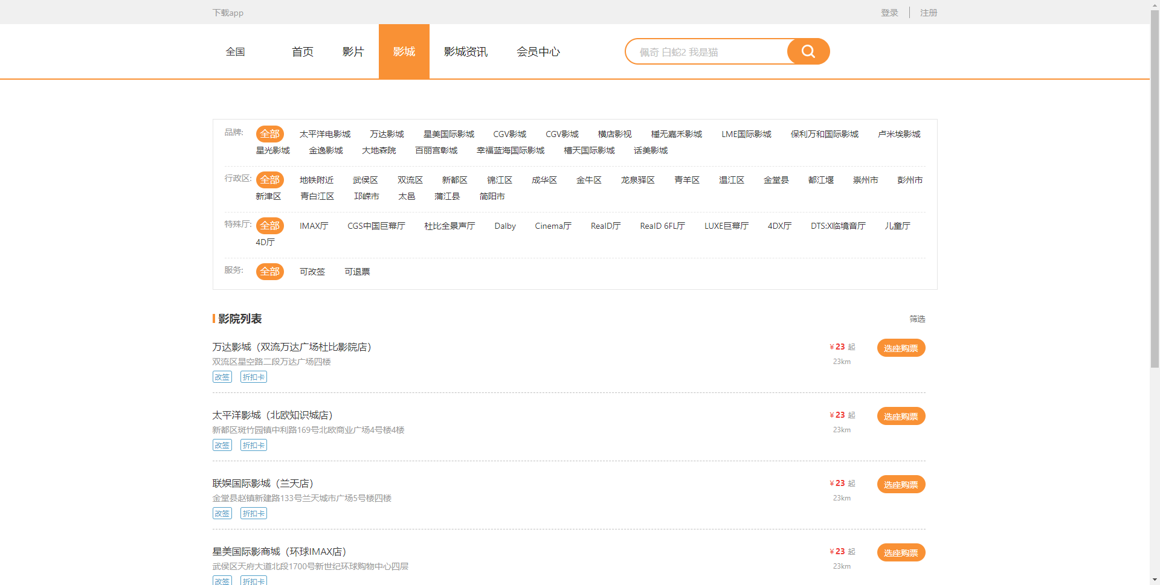Filter by brand 金逸影城
The width and height of the screenshot is (1160, 585).
tap(326, 150)
